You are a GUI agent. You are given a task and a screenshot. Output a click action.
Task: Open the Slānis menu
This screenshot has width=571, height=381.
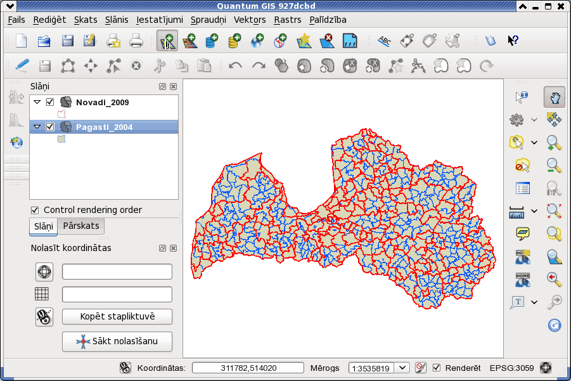[117, 20]
